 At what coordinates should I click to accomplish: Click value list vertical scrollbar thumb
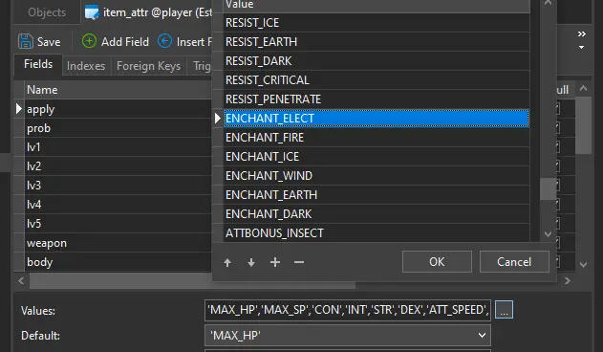548,188
